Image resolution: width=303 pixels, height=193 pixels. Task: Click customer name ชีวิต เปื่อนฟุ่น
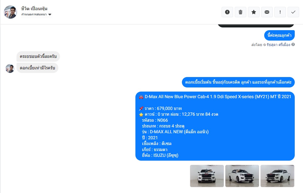(34, 8)
